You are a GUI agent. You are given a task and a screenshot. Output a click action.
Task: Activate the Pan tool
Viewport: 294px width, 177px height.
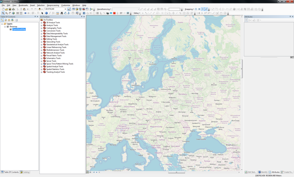point(9,13)
